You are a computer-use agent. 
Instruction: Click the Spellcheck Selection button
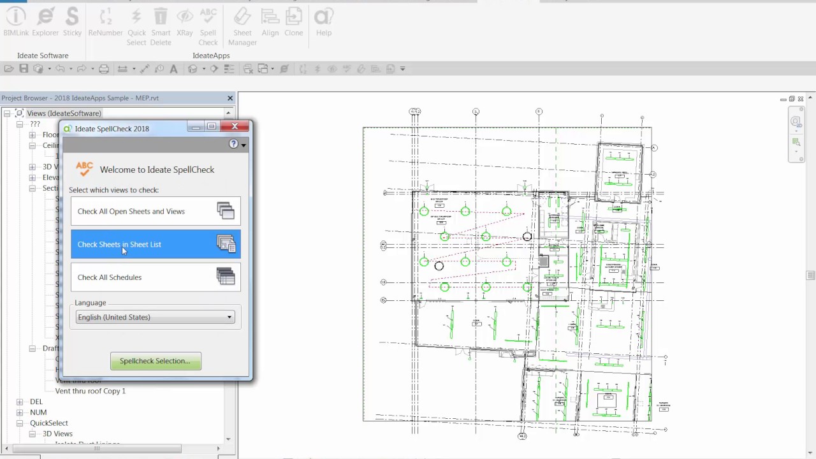click(x=156, y=361)
